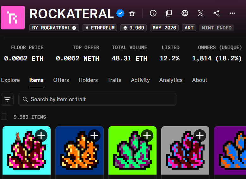Click the floor price value 0.0062 ETH
Image resolution: width=246 pixels, height=179 pixels.
[x=24, y=59]
